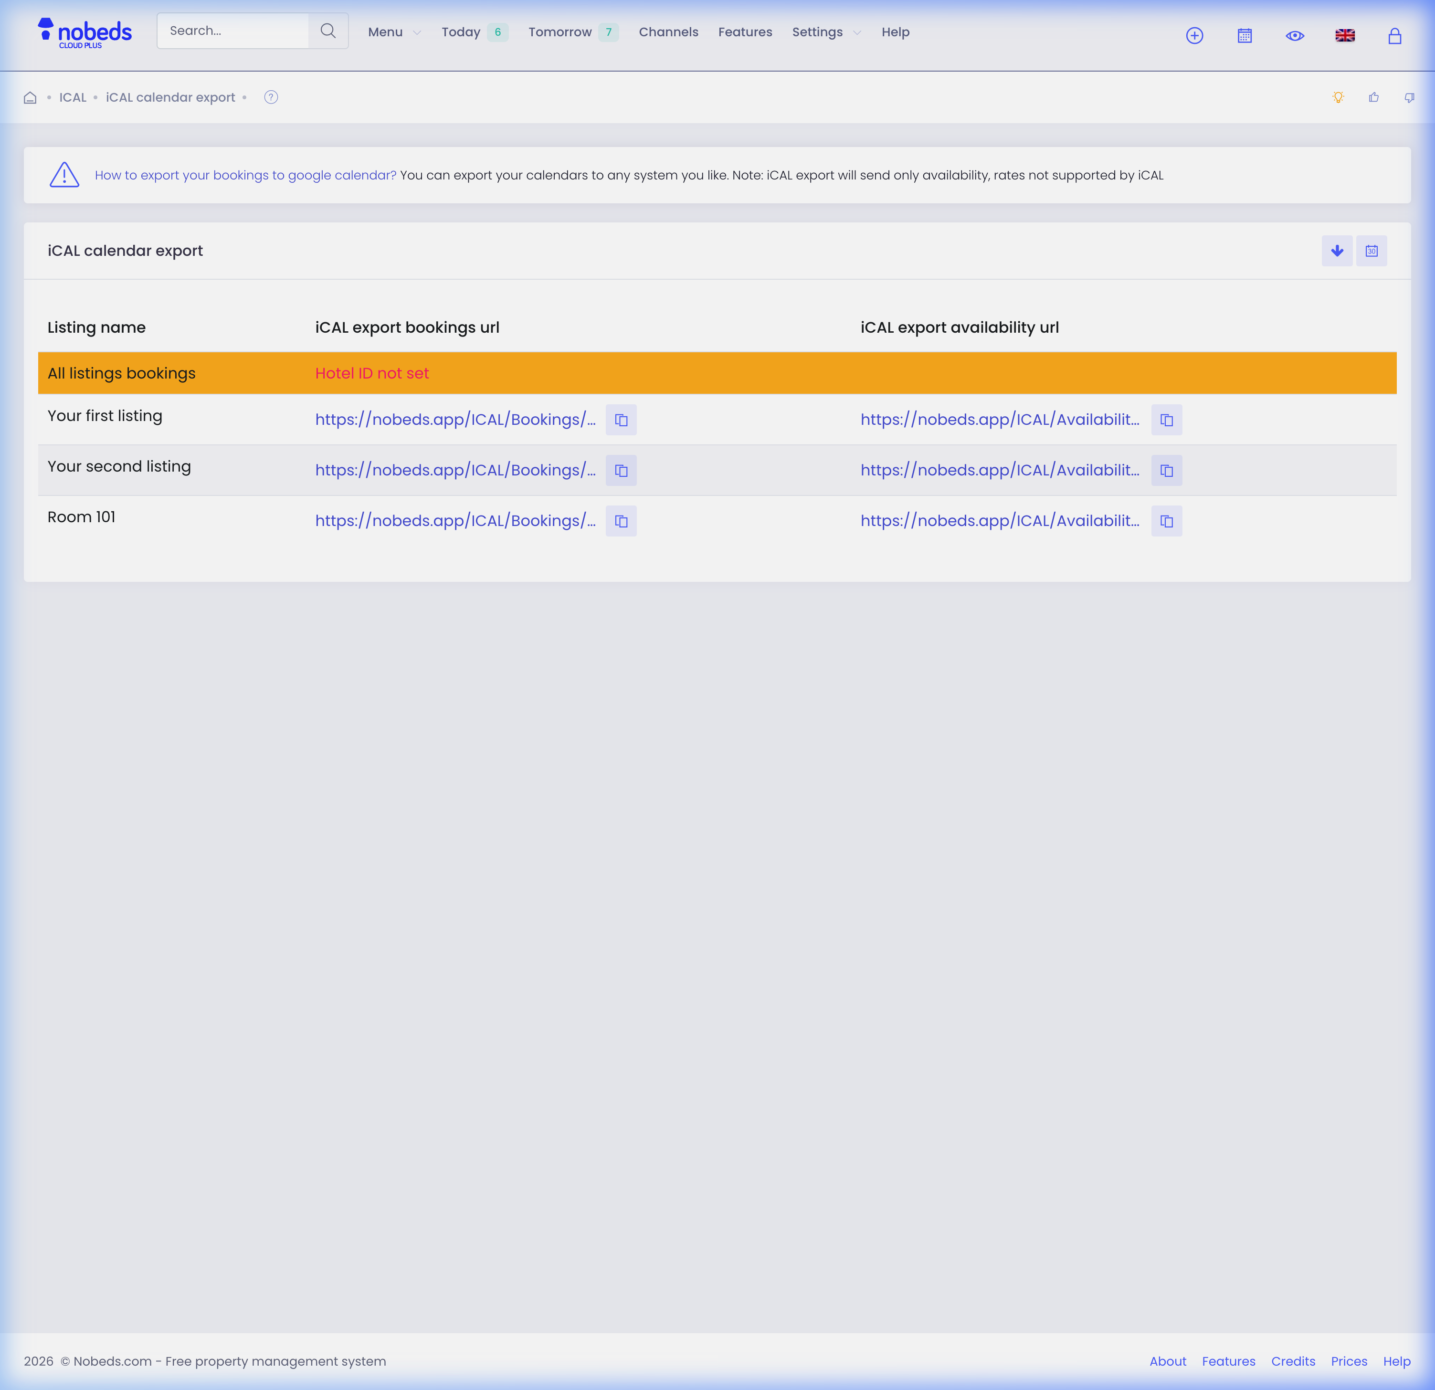The width and height of the screenshot is (1435, 1390).
Task: Click Features link in footer
Action: coord(1229,1361)
